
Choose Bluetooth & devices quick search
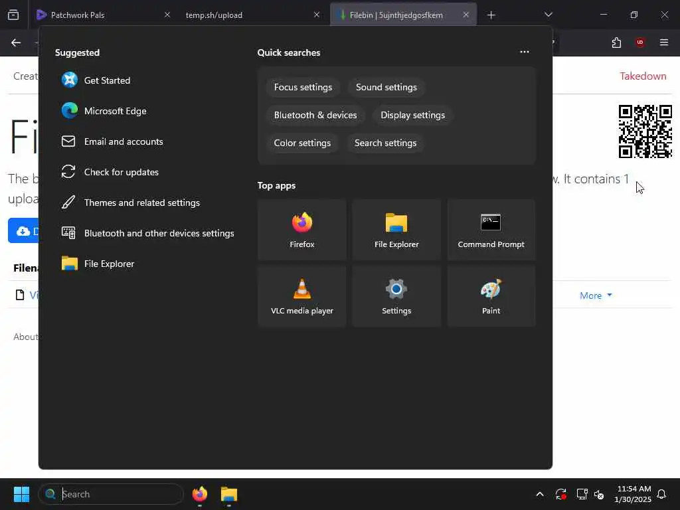pyautogui.click(x=315, y=115)
